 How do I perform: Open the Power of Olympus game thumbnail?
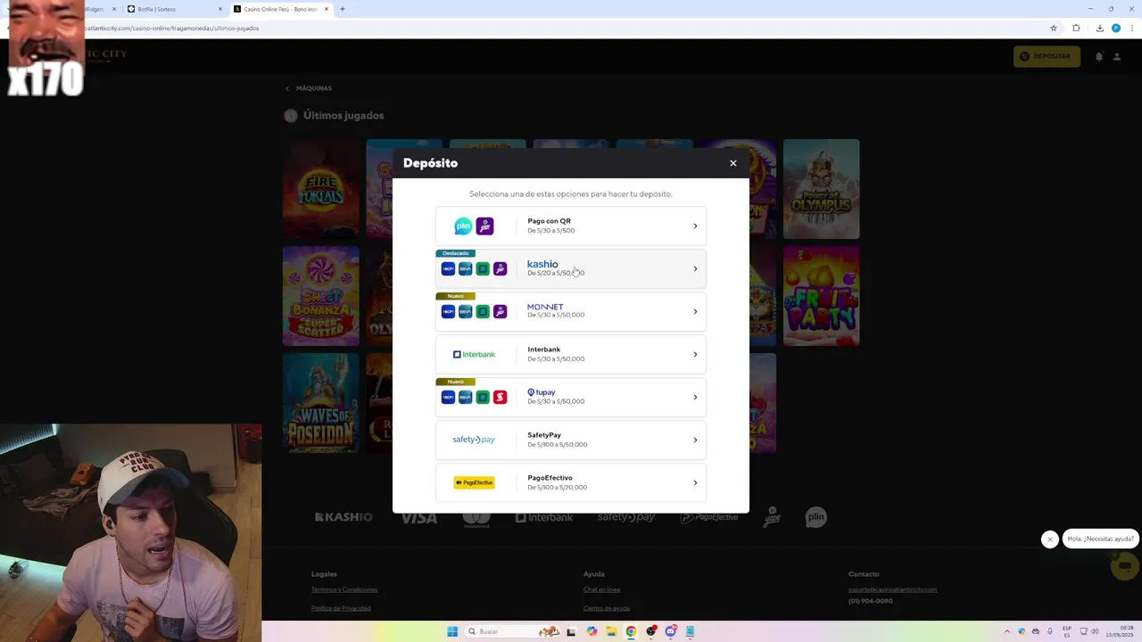[822, 189]
